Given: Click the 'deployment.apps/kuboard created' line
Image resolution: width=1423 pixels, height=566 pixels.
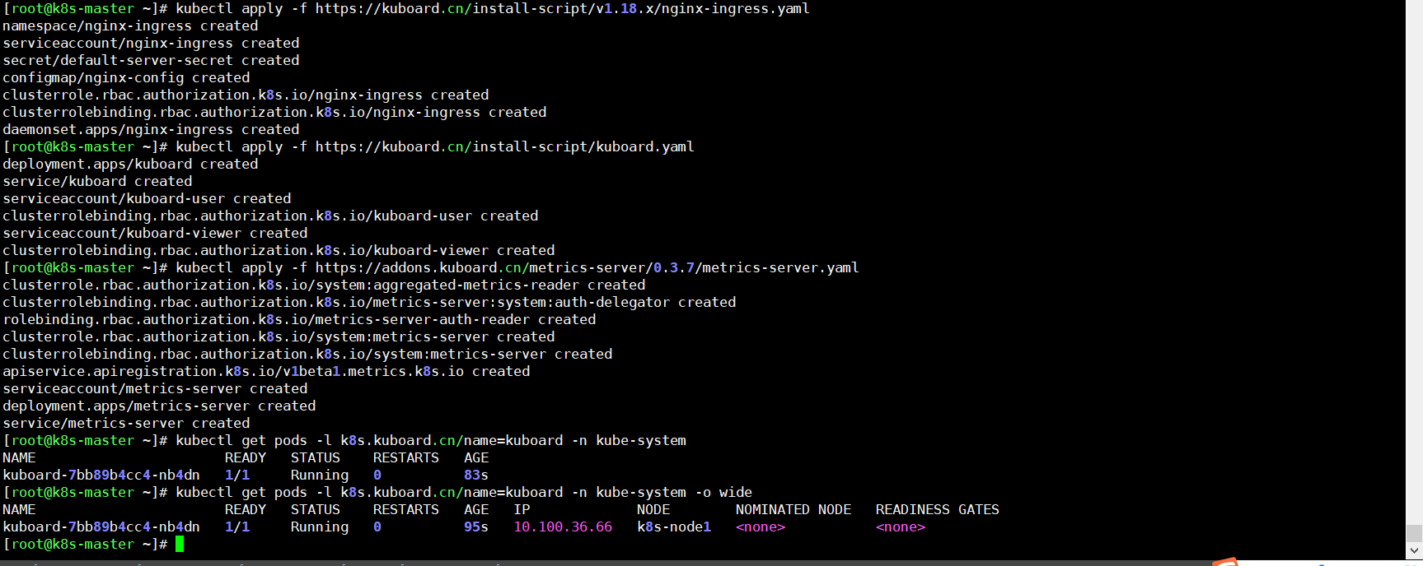Looking at the screenshot, I should click(x=130, y=165).
